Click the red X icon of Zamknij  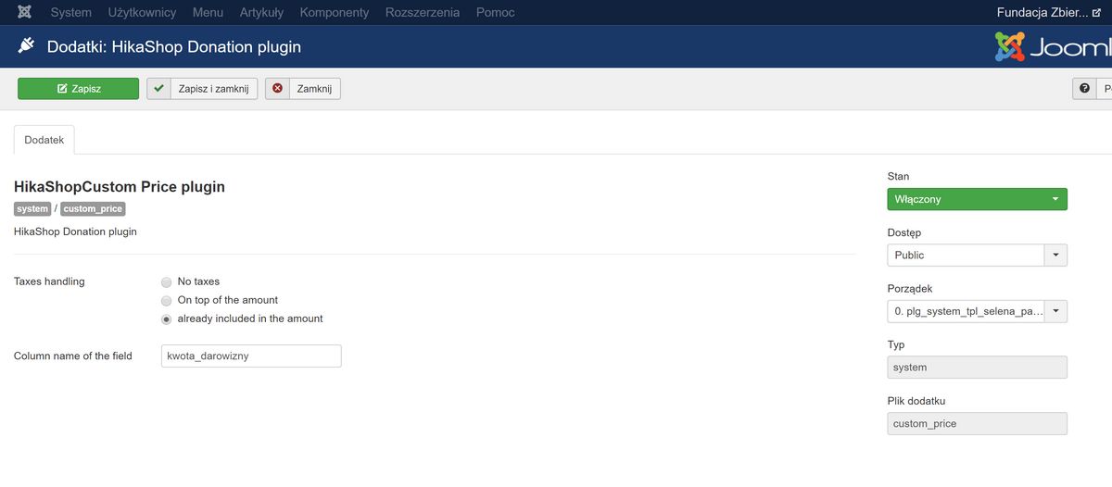pyautogui.click(x=277, y=89)
